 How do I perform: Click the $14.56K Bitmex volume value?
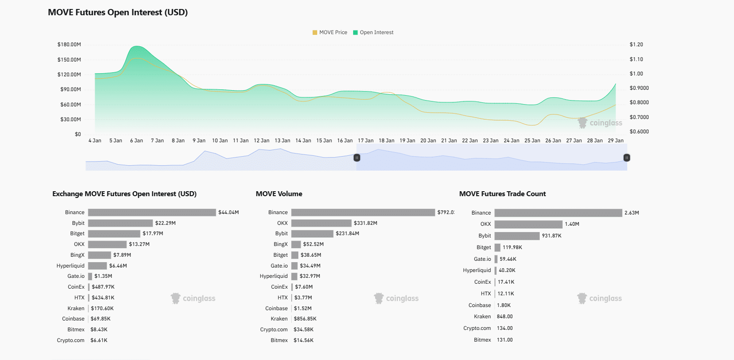point(304,340)
